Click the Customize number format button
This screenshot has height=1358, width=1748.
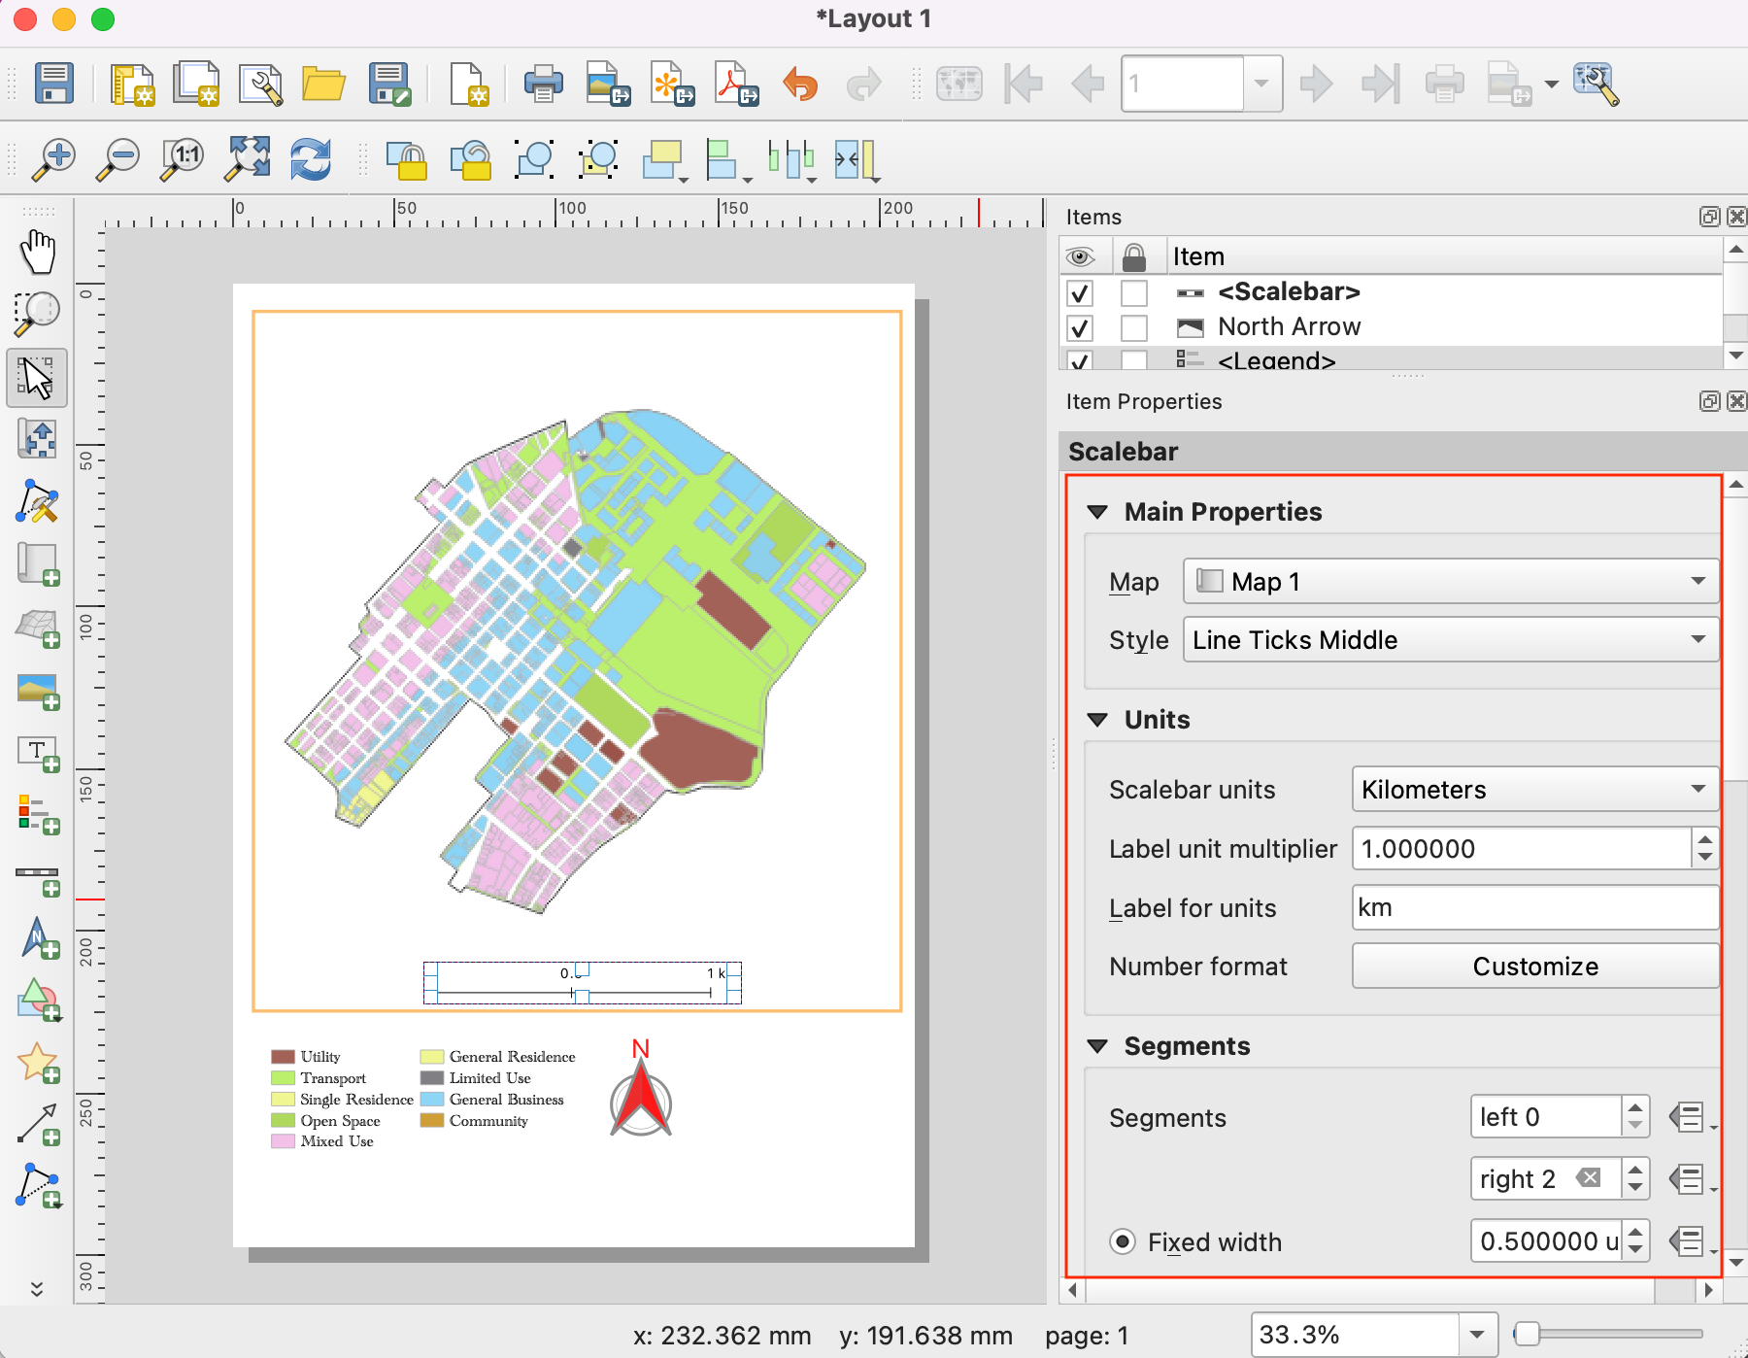(1534, 967)
